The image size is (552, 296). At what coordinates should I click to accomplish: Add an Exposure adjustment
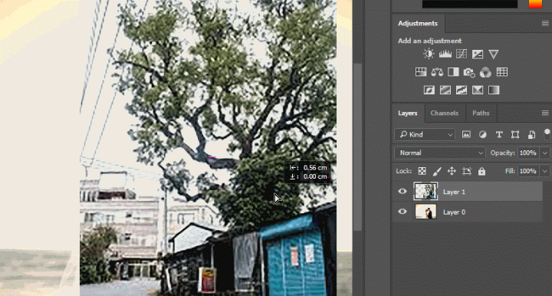point(478,54)
